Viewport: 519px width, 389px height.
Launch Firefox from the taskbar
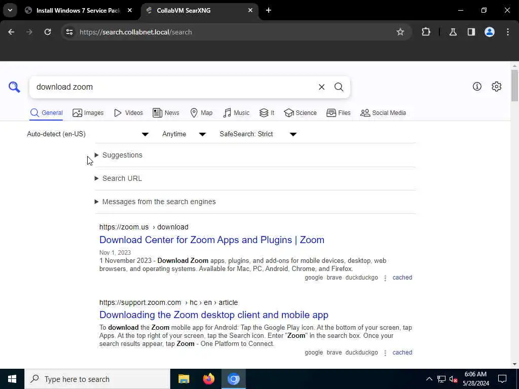pyautogui.click(x=208, y=379)
